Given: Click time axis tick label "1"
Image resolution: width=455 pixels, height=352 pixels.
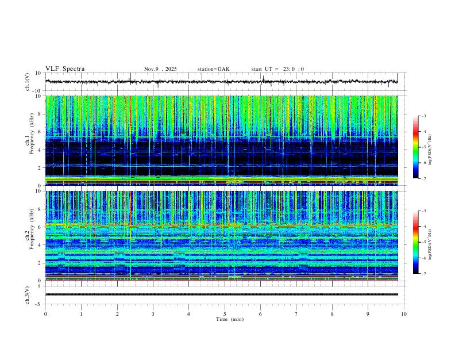Looking at the screenshot, I should click(x=81, y=314).
